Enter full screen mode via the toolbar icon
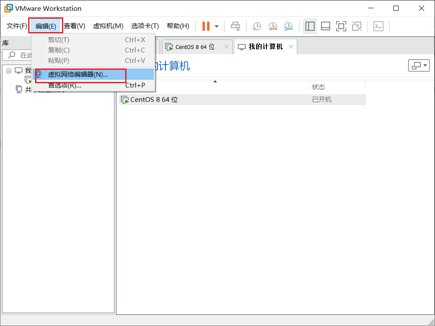435x326 pixels. pos(341,26)
